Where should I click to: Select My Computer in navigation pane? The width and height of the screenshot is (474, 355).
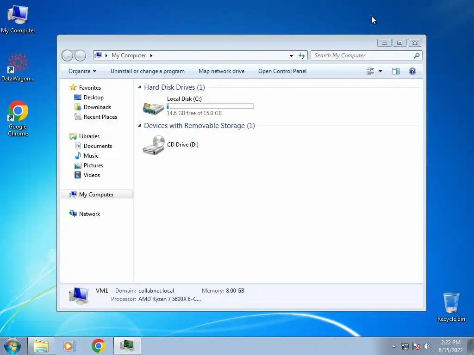97,195
